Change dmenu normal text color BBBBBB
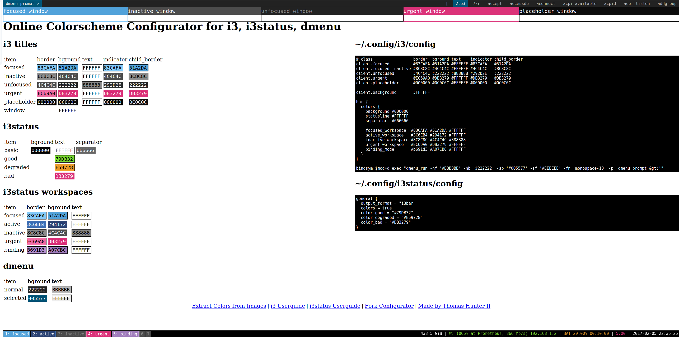 tap(62, 290)
